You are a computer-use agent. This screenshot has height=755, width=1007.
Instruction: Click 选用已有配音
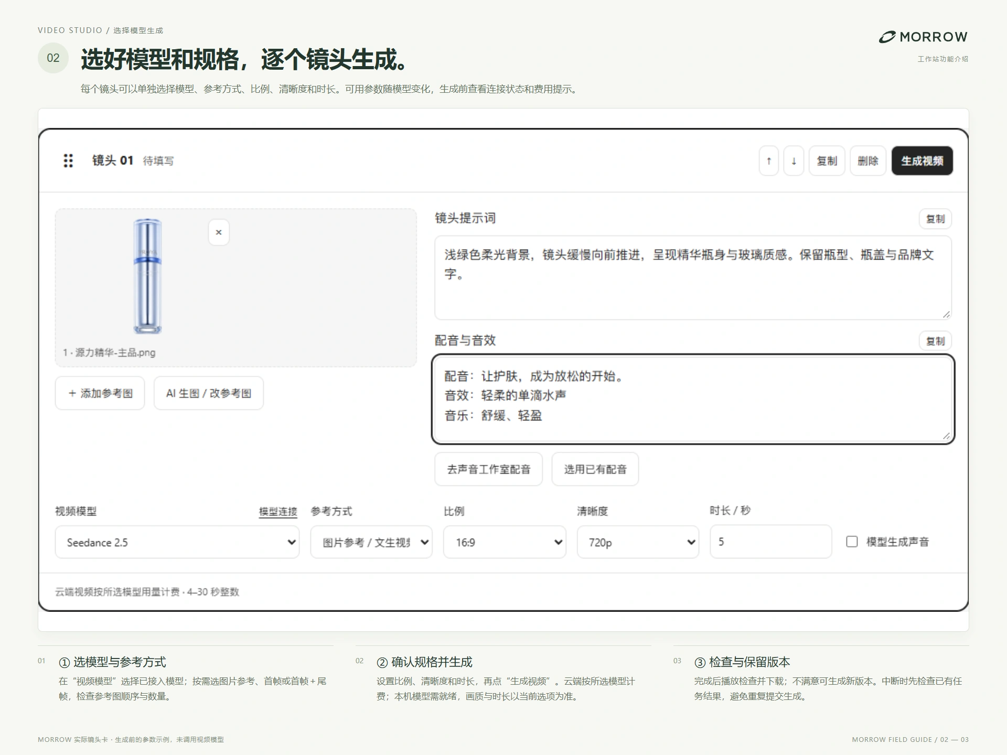[595, 469]
